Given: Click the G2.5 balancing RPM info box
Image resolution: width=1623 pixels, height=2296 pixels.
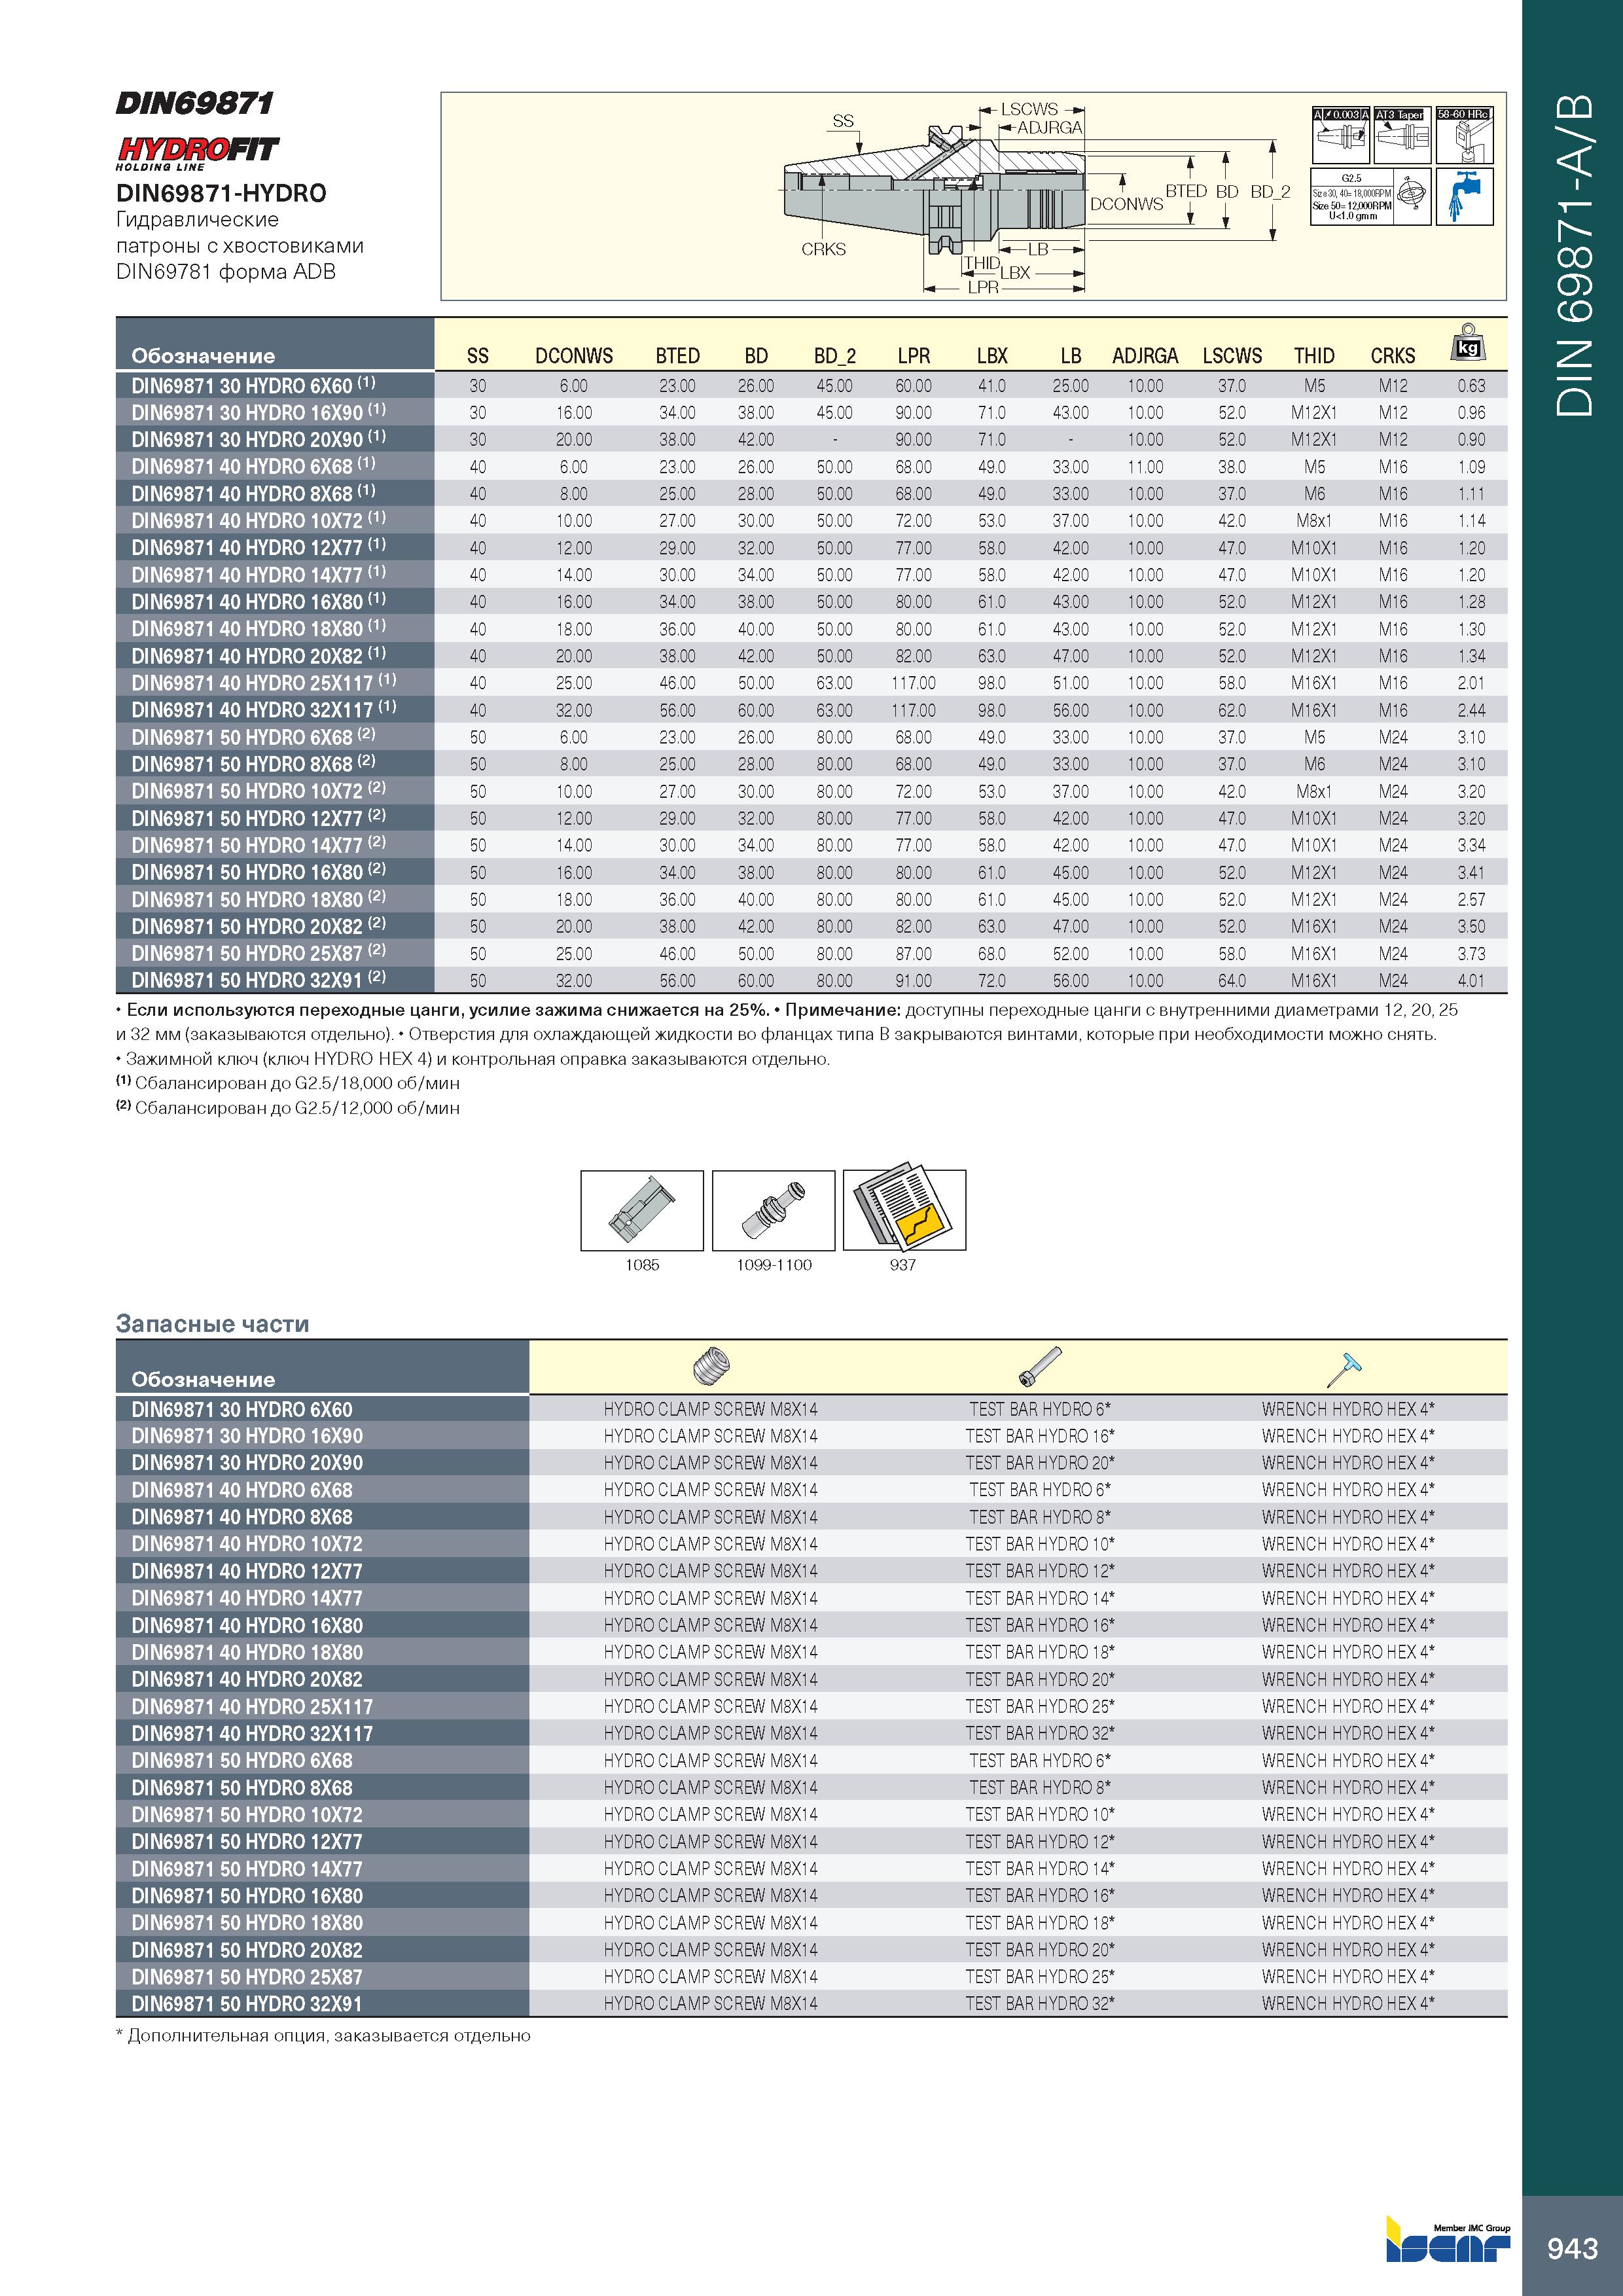Looking at the screenshot, I should (x=1351, y=196).
